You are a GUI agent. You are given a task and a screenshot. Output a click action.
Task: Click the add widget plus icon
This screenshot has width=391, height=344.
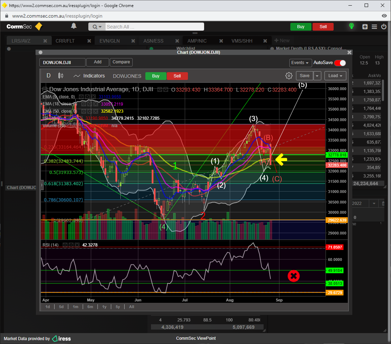pos(365,27)
